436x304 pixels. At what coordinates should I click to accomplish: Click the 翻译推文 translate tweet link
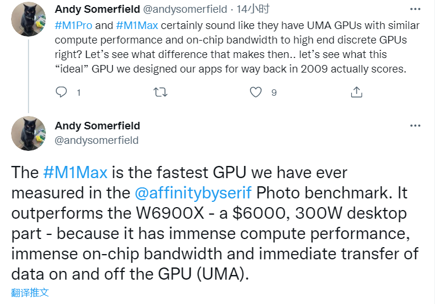pyautogui.click(x=30, y=292)
